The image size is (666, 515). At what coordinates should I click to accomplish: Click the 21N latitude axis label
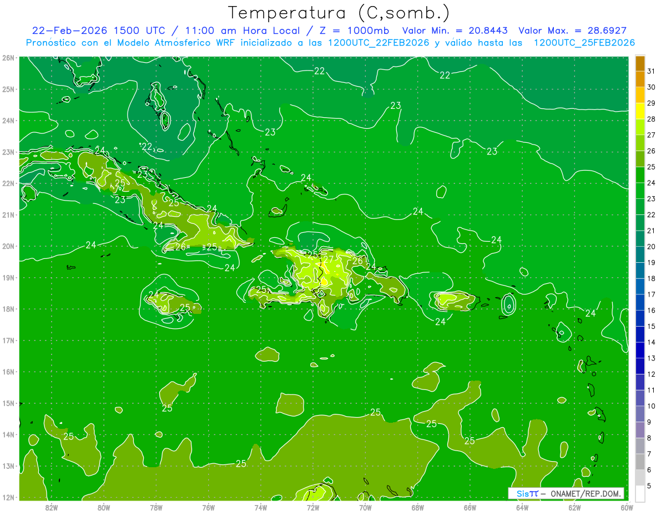point(8,214)
